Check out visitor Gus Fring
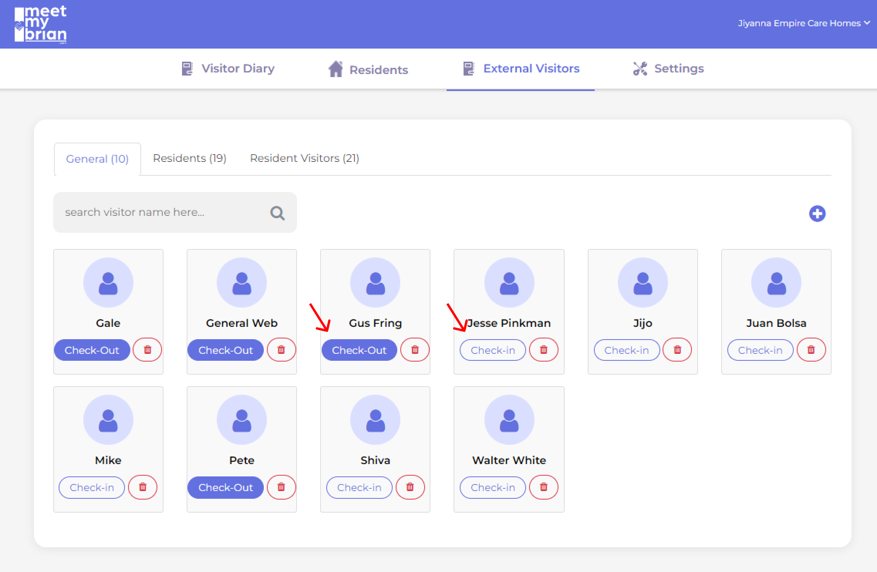 359,350
